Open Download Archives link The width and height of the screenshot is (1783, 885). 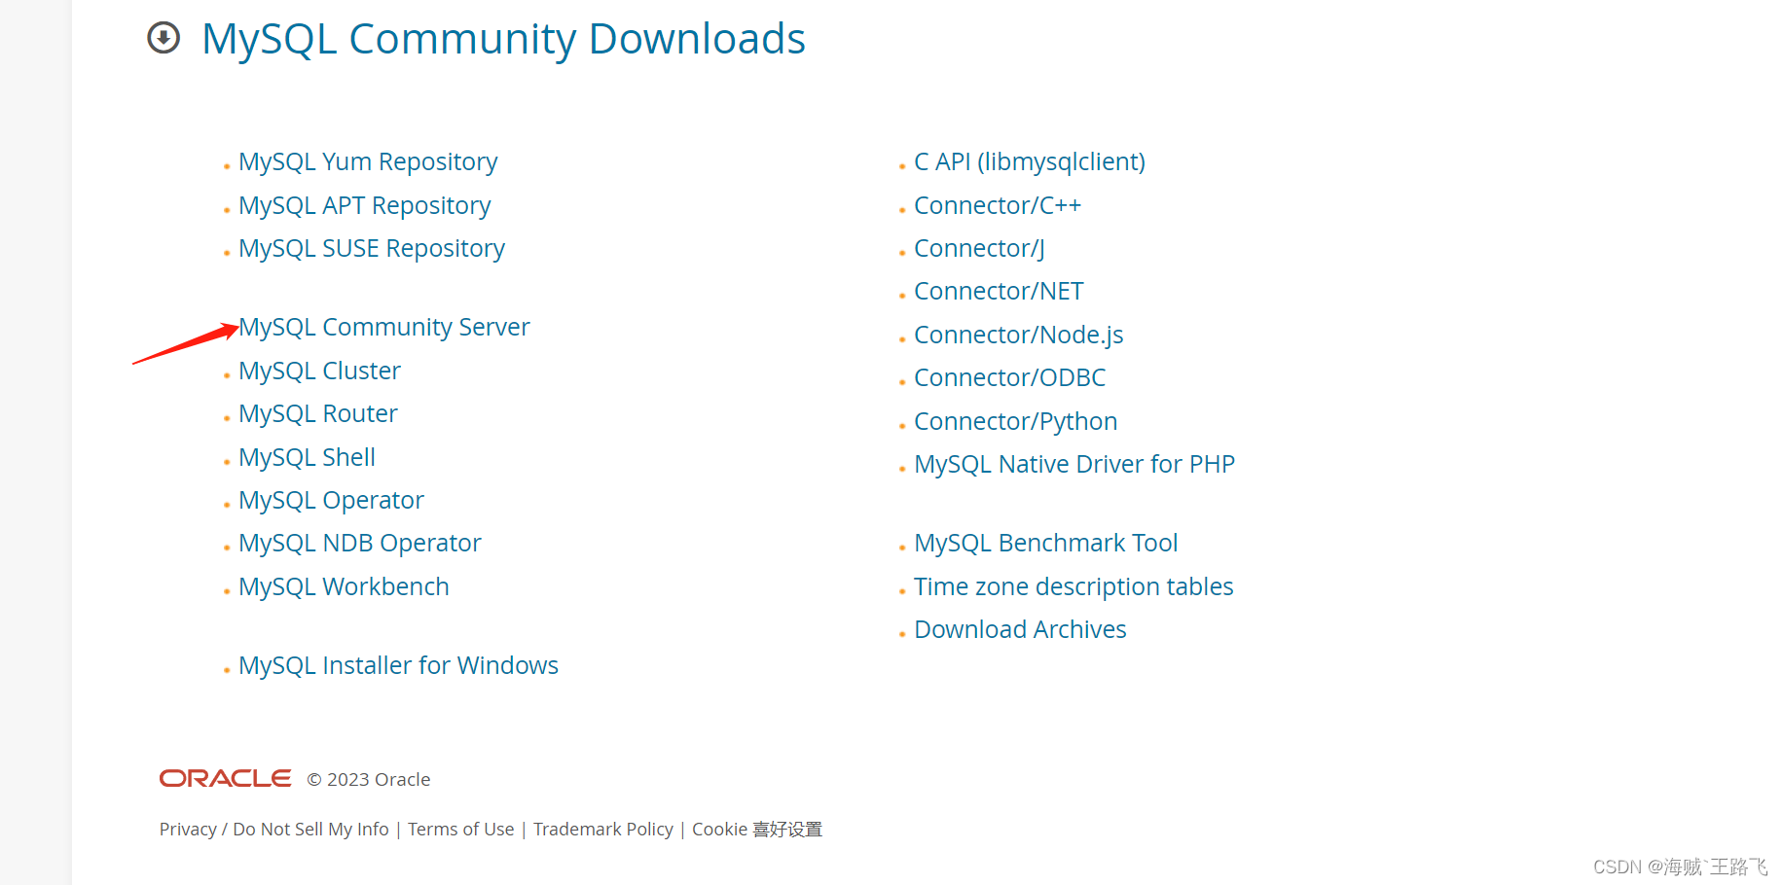1020,629
